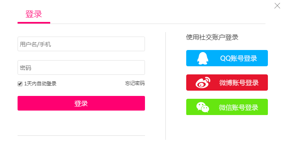Image resolution: width=283 pixels, height=163 pixels.
Task: Focus the 用户名/手机 input field
Action: 81,44
